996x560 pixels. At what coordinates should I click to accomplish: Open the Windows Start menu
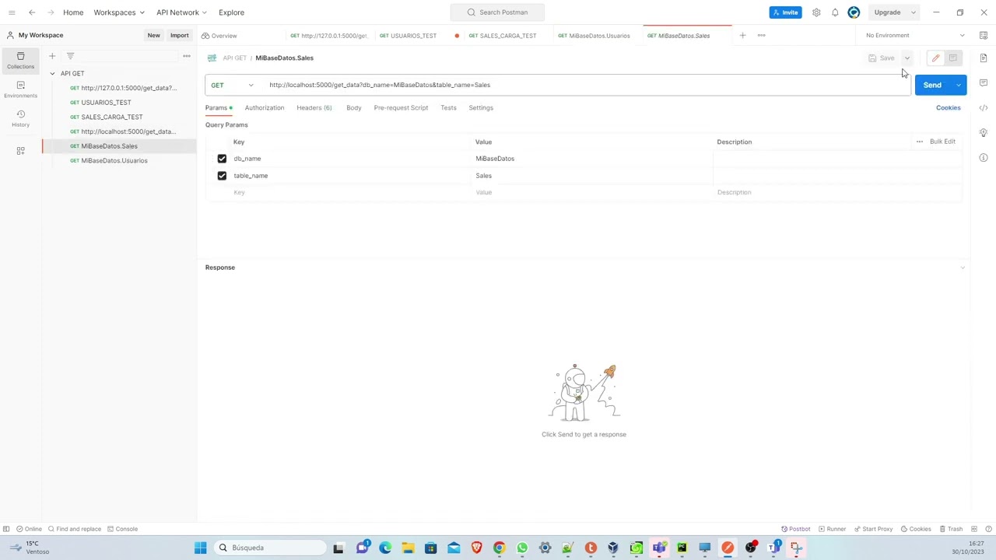[200, 548]
